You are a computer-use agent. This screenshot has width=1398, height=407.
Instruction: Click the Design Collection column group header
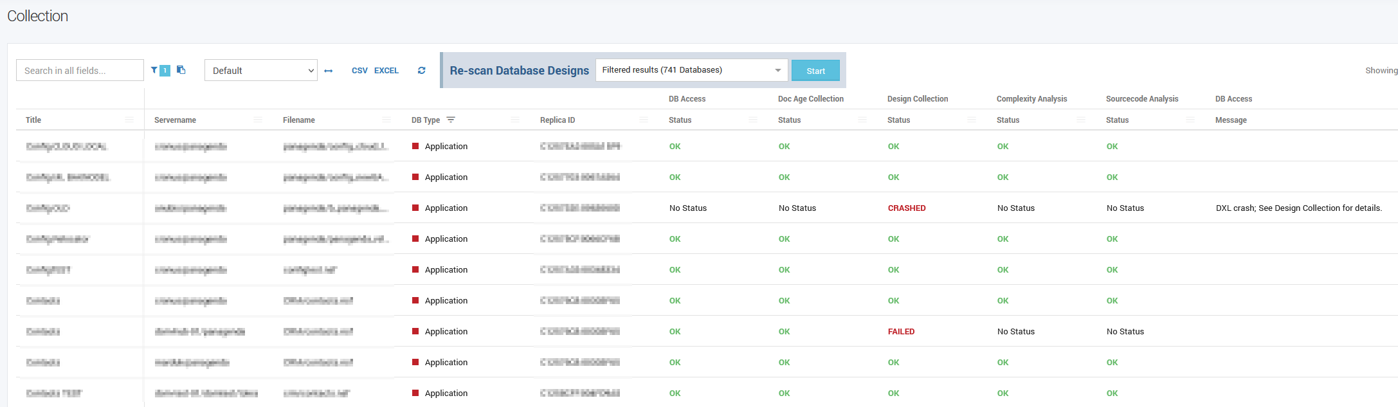[917, 99]
